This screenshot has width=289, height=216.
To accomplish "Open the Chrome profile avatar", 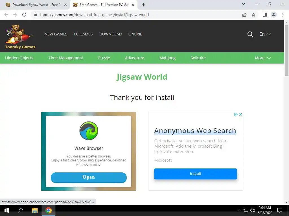I will (x=274, y=15).
